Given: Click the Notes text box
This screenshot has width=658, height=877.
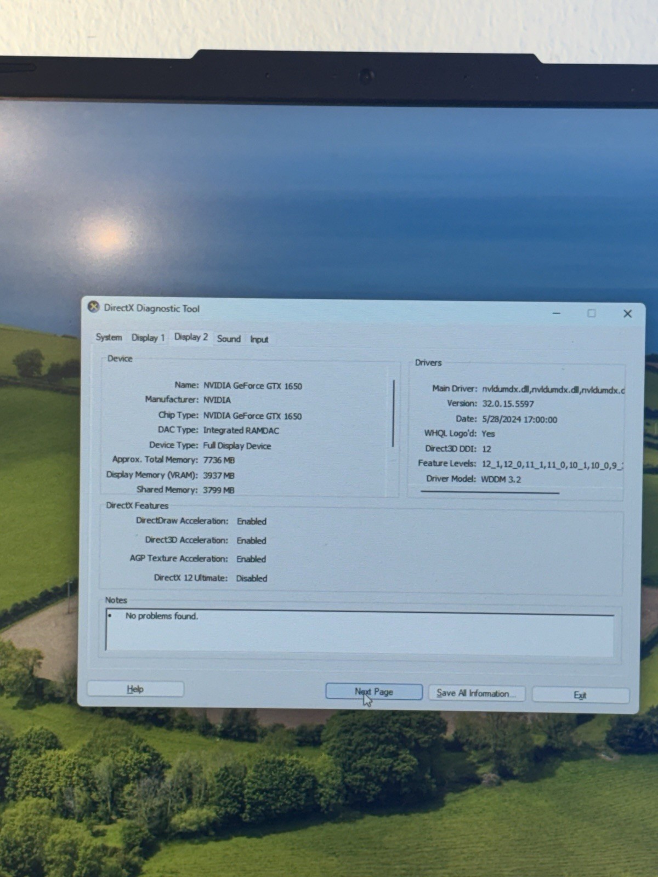Looking at the screenshot, I should (x=360, y=631).
